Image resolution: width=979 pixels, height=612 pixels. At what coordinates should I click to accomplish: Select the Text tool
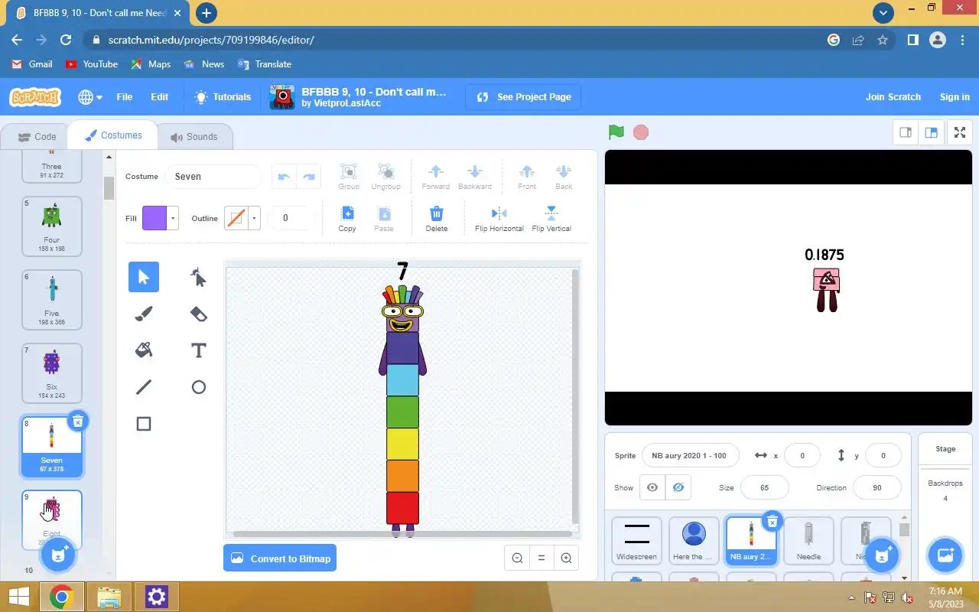[199, 350]
